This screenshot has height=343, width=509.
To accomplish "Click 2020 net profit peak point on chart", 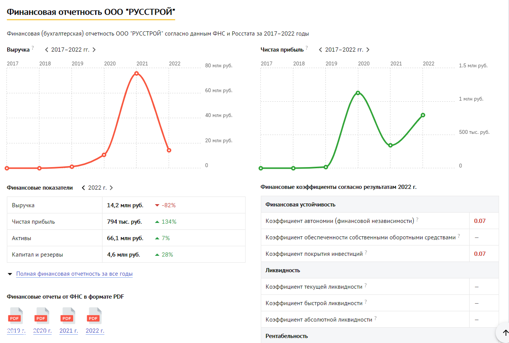I will 358,93.
